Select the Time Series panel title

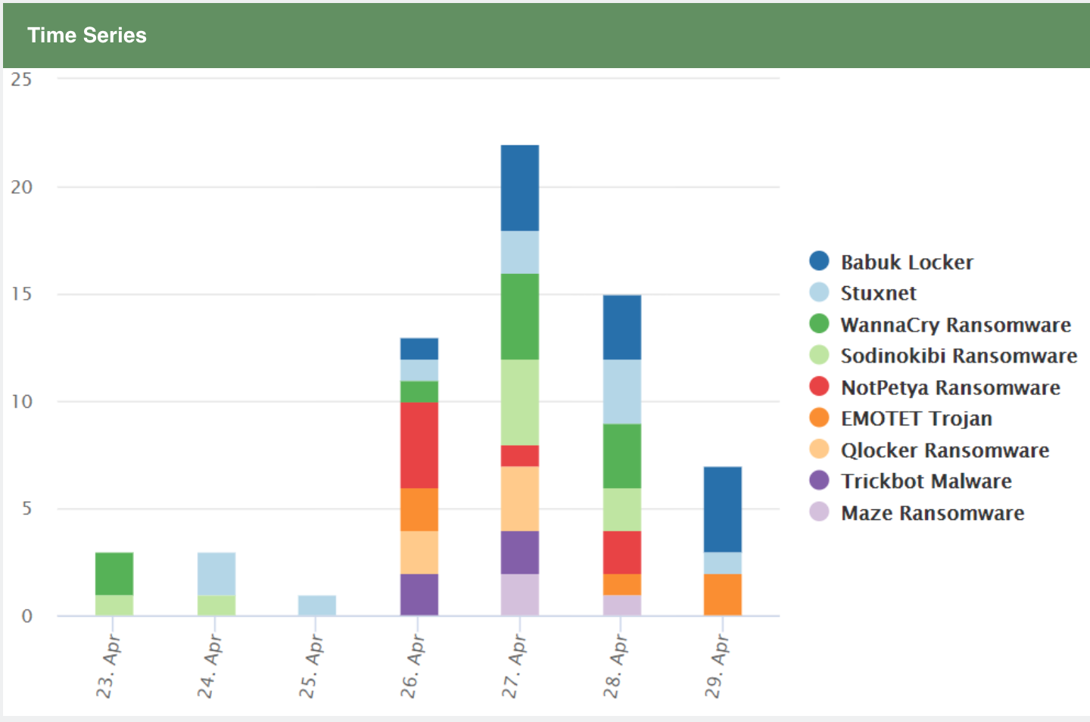pyautogui.click(x=87, y=36)
